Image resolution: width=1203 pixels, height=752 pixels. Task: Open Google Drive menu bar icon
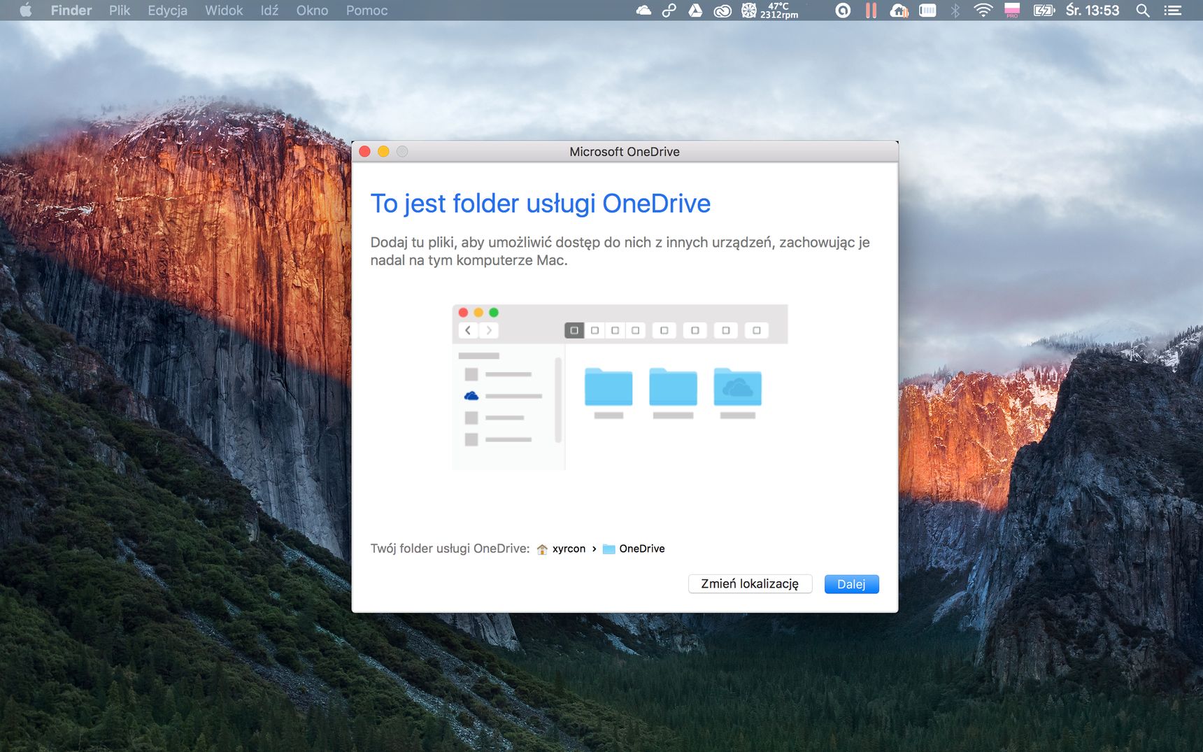click(x=695, y=10)
